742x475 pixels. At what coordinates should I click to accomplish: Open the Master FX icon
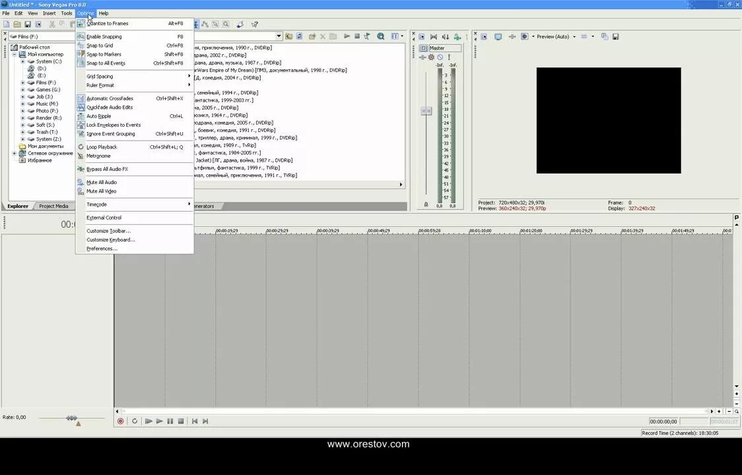[422, 57]
